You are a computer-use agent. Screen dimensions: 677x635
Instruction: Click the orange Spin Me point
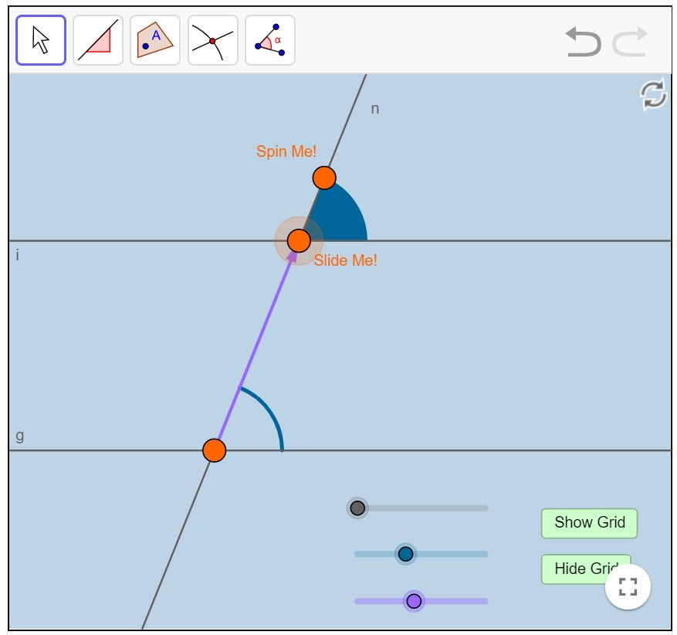[324, 178]
